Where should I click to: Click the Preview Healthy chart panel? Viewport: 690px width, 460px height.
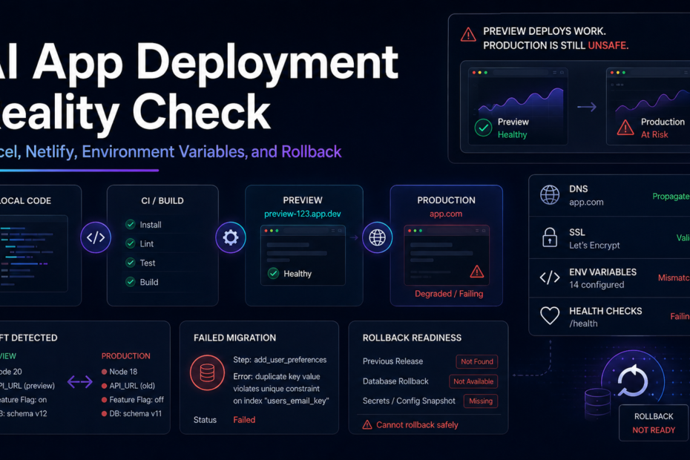coord(518,107)
